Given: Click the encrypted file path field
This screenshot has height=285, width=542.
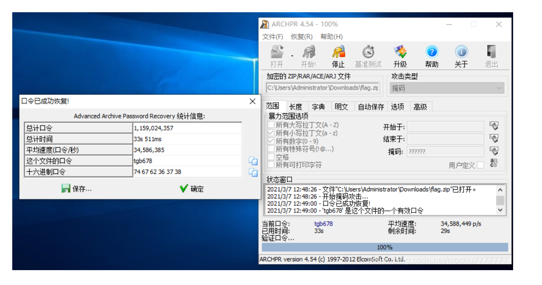Looking at the screenshot, I should click(323, 88).
